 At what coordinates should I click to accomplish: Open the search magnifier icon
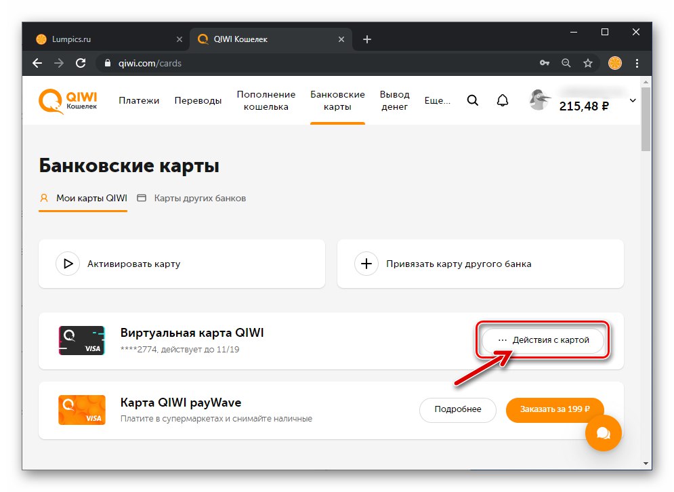pos(473,100)
